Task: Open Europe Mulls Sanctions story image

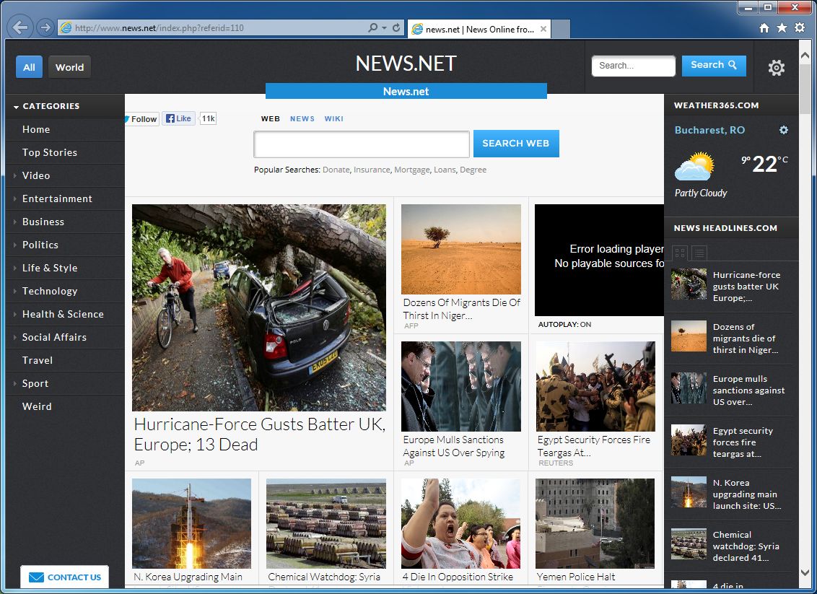Action: [461, 386]
